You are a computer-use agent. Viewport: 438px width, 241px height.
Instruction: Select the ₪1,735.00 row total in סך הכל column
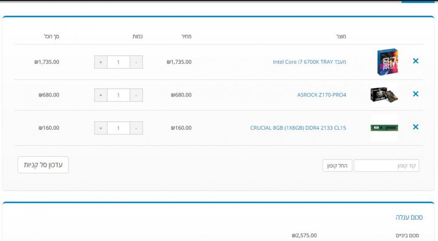click(47, 62)
